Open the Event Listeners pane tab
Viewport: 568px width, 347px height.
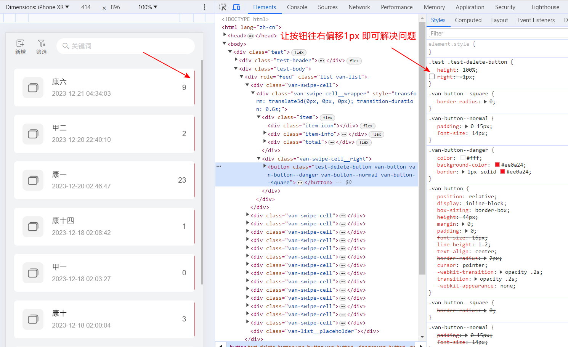pyautogui.click(x=536, y=20)
